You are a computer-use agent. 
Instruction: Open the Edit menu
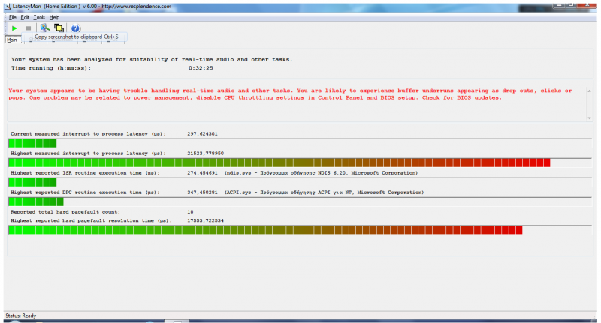coord(26,16)
